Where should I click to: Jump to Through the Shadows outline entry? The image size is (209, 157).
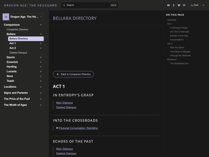(x=180, y=55)
